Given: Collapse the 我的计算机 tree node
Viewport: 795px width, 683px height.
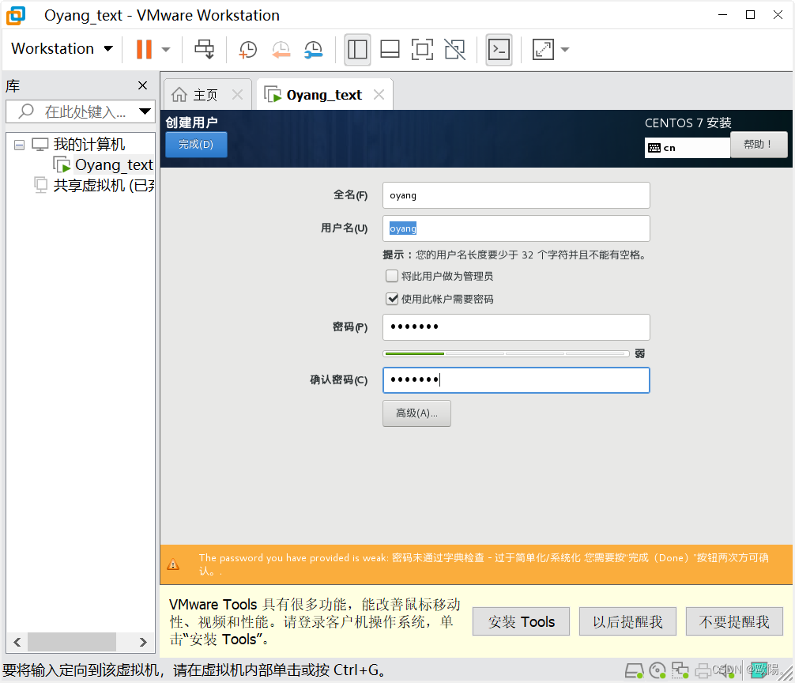Looking at the screenshot, I should [19, 145].
